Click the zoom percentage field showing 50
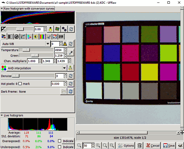The height and width of the screenshot is (149, 184). click(87, 146)
